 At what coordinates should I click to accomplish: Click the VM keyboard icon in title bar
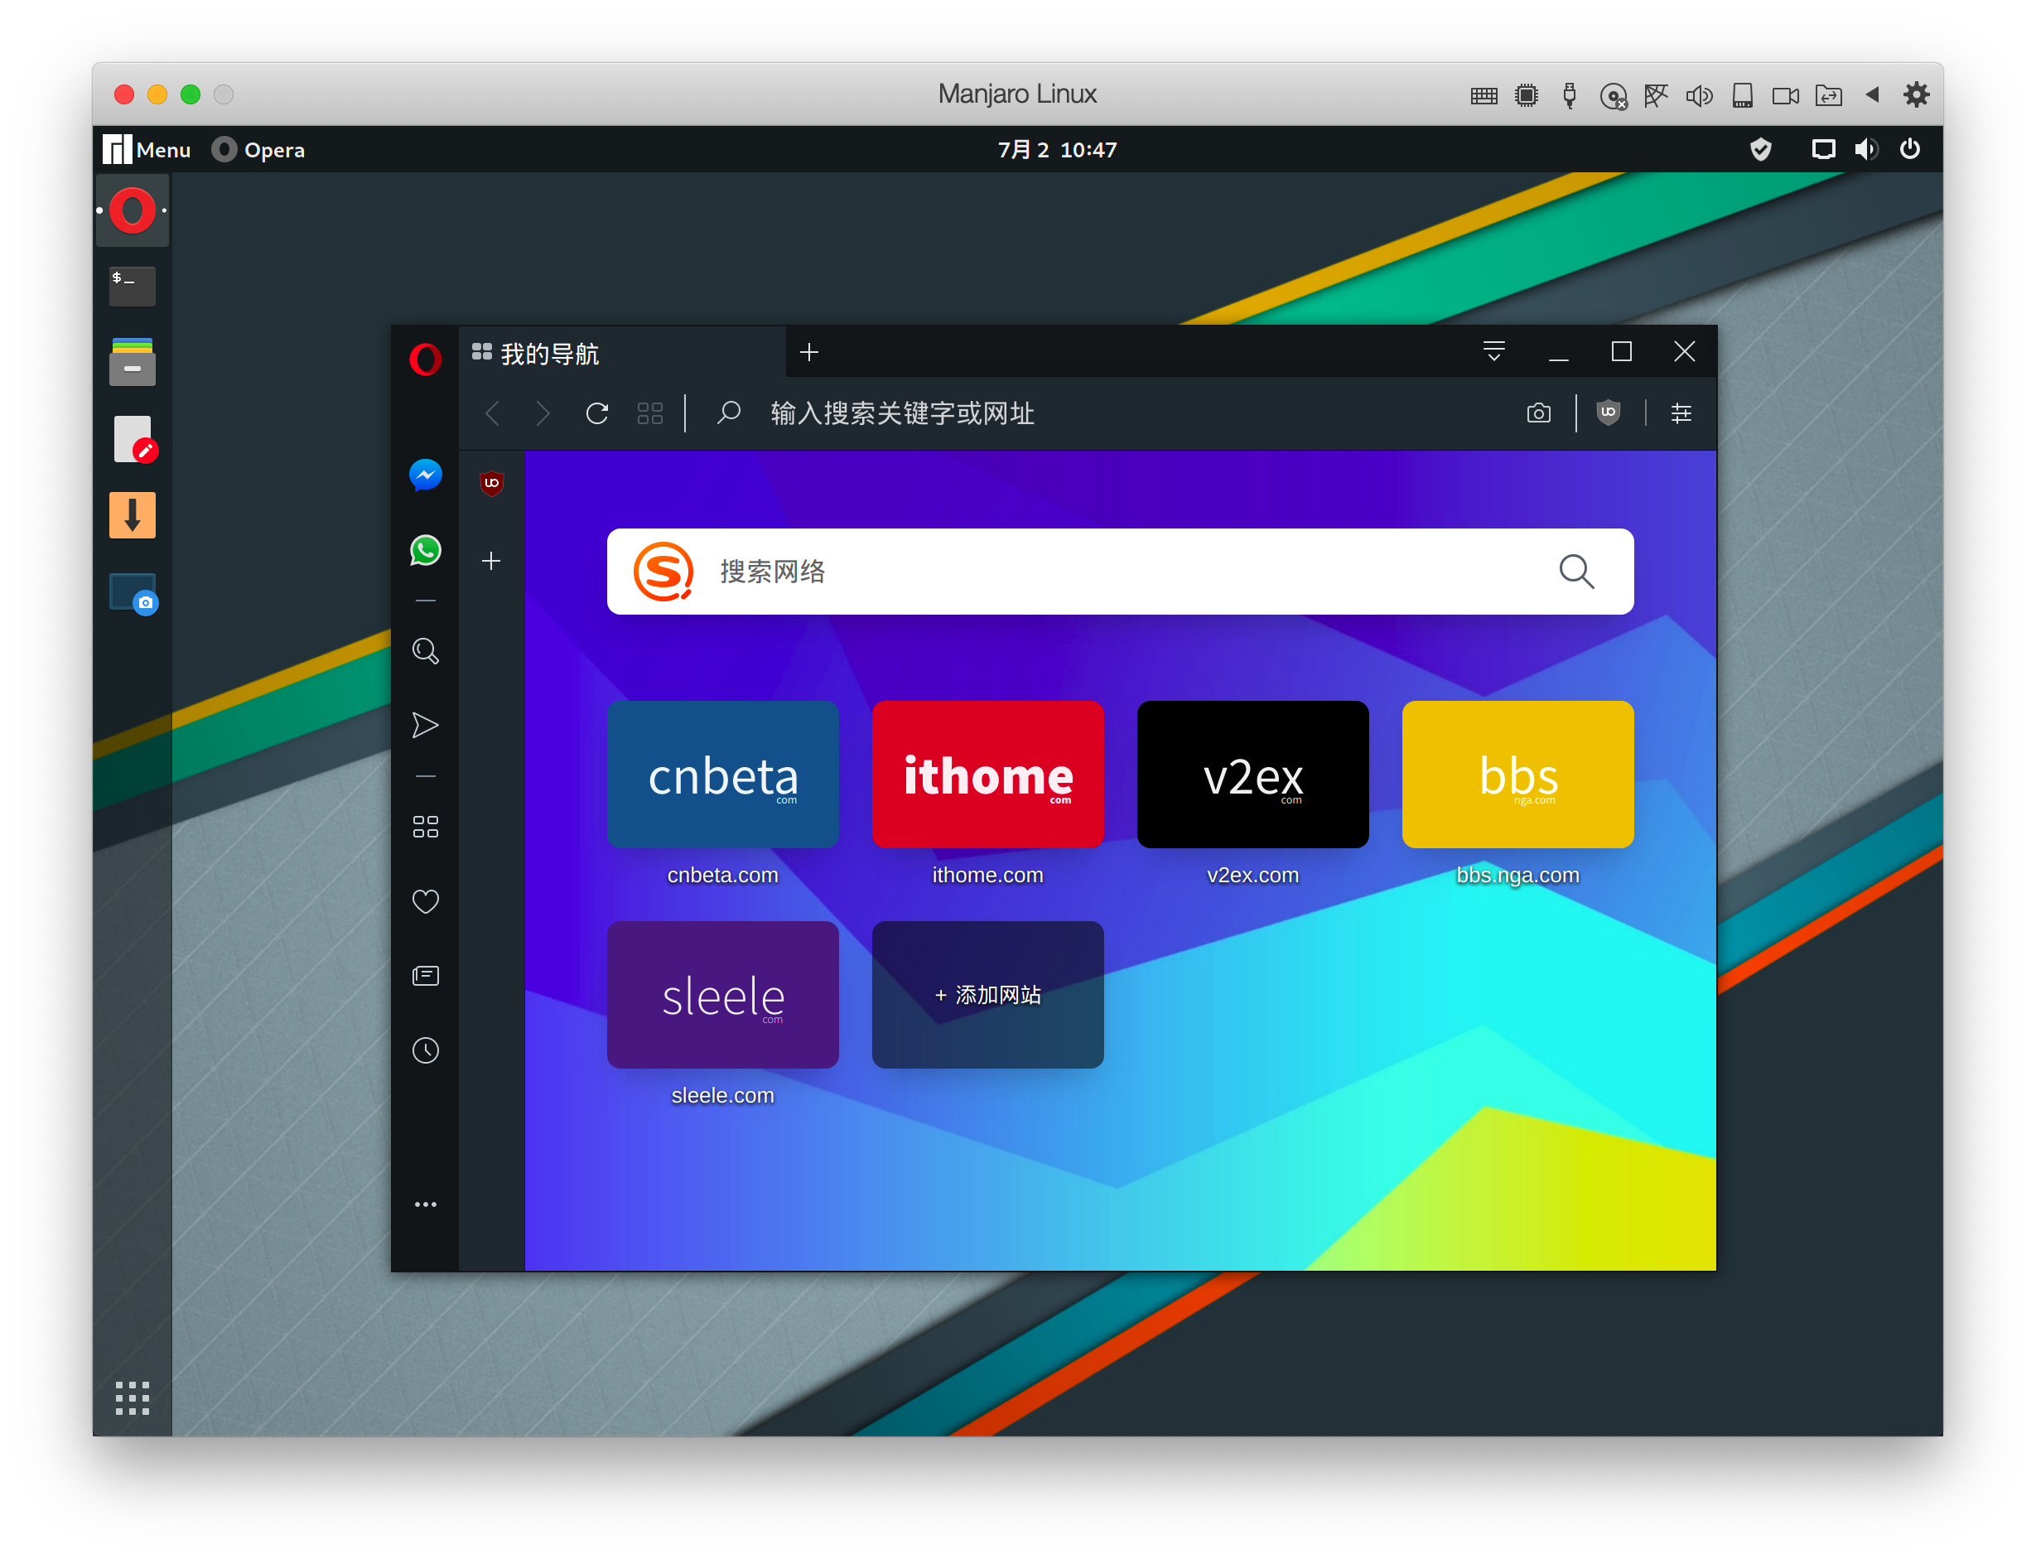pos(1484,95)
